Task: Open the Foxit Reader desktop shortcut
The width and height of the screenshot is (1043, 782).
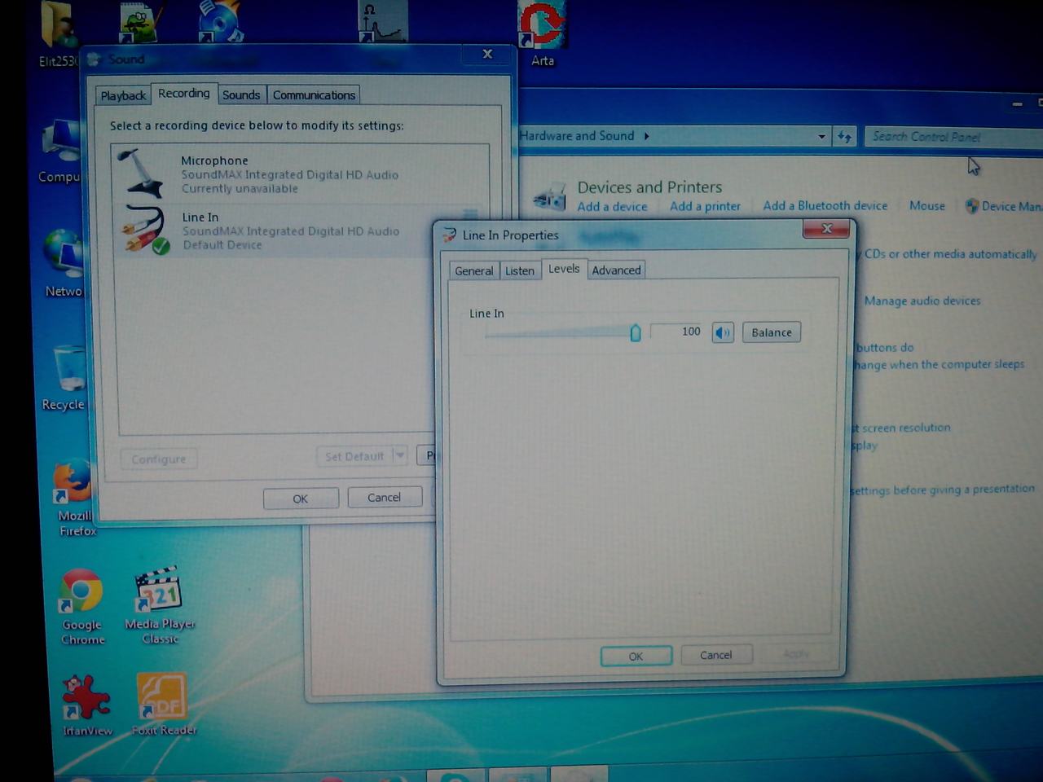Action: (x=164, y=705)
